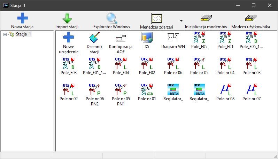Select the Konfiguracja AOE icon
Image resolution: width=278 pixels, height=159 pixels.
click(x=121, y=38)
